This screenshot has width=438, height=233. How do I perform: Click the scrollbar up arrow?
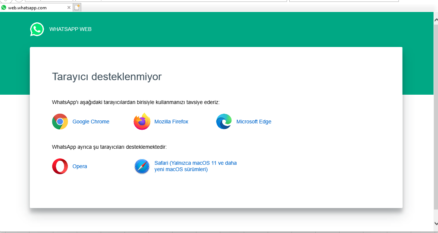436,20
